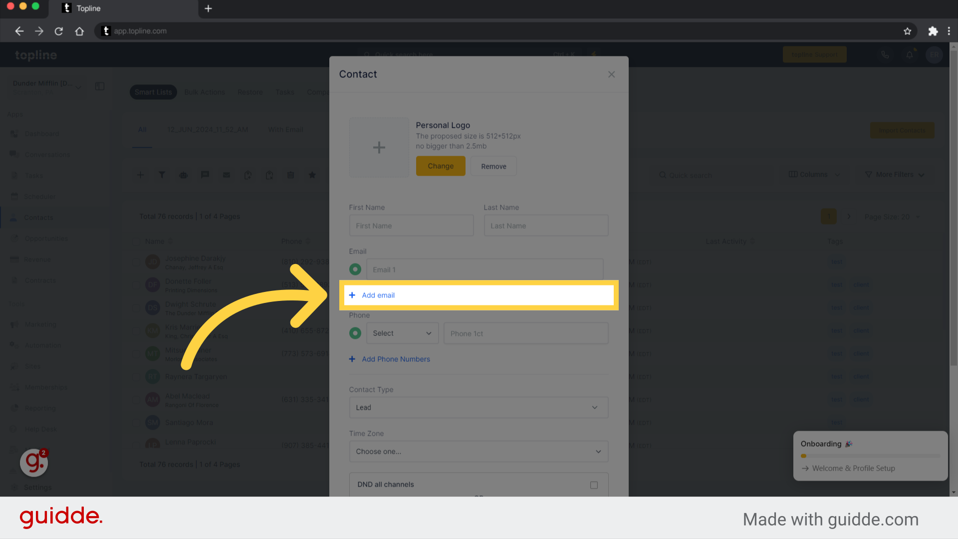Reload the page in browser toolbar
The height and width of the screenshot is (539, 958).
tap(59, 31)
